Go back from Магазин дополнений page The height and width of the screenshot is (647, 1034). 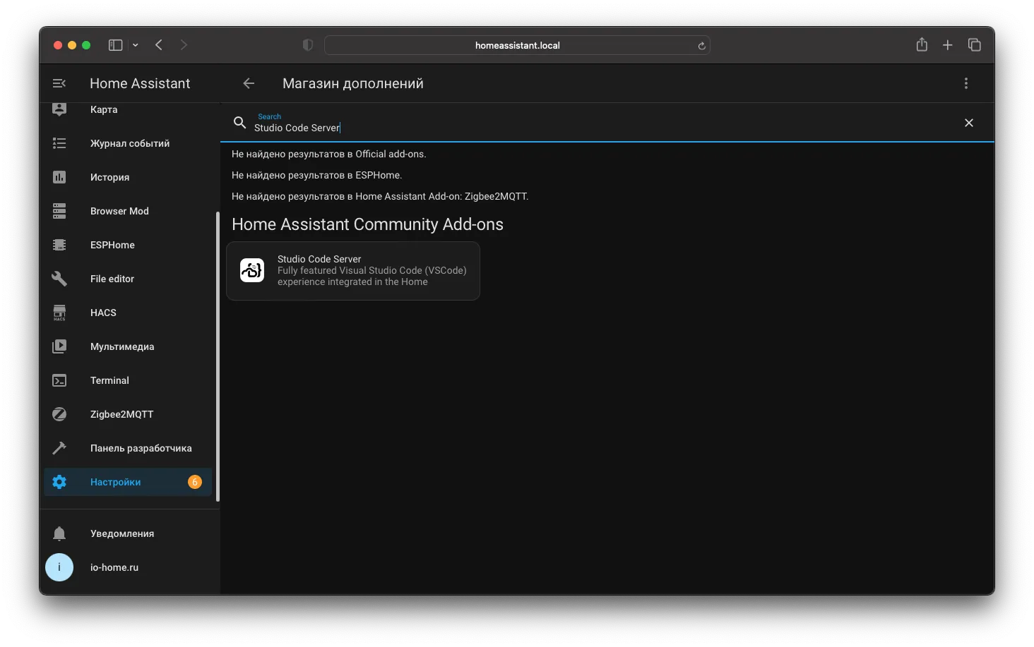(249, 83)
